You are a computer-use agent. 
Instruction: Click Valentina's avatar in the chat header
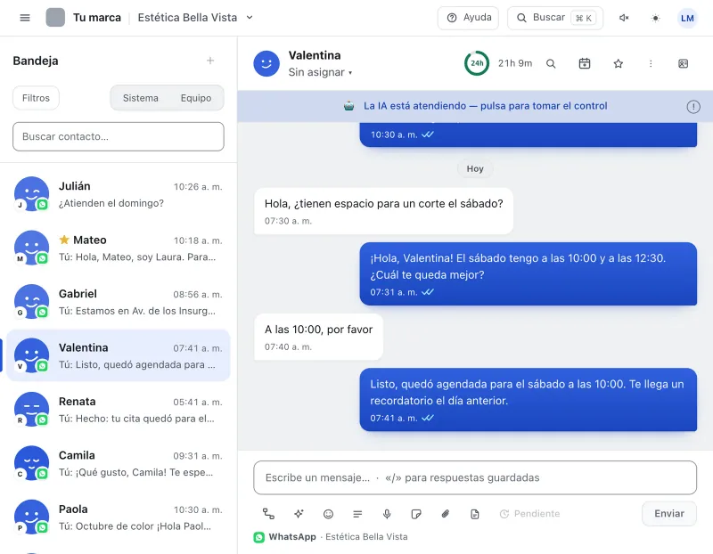pyautogui.click(x=266, y=63)
